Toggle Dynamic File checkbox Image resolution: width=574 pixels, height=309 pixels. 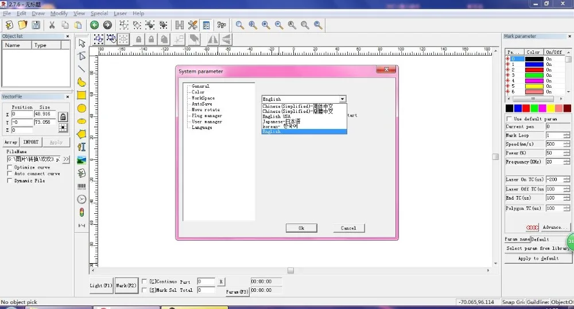tap(10, 181)
